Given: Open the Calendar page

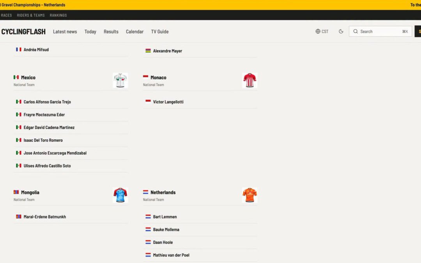Looking at the screenshot, I should pos(134,32).
